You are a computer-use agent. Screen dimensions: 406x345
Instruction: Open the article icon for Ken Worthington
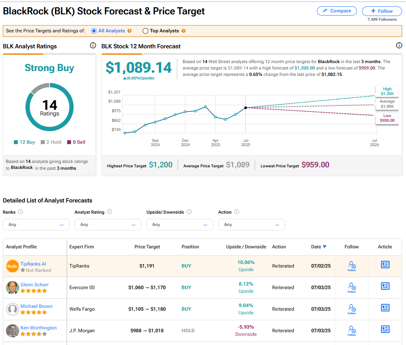[385, 329]
